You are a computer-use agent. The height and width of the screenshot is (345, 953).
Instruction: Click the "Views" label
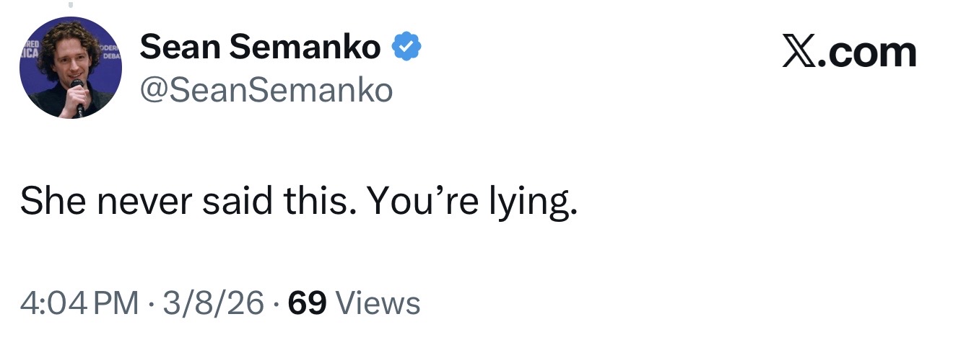378,303
